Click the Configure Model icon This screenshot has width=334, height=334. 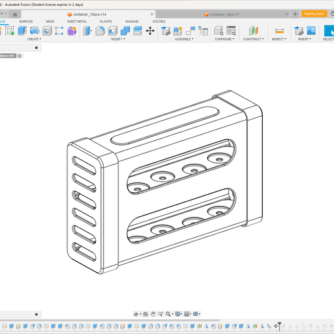coord(219,30)
